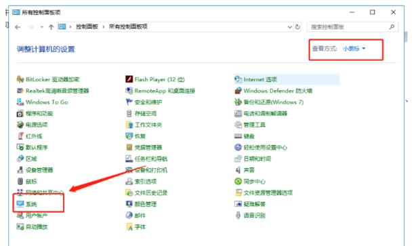Open 文件历史记录 file history
The image size is (420, 246).
pyautogui.click(x=146, y=192)
